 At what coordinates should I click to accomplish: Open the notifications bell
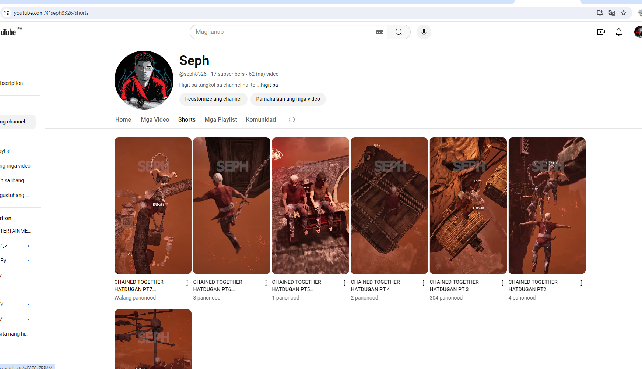pos(619,32)
